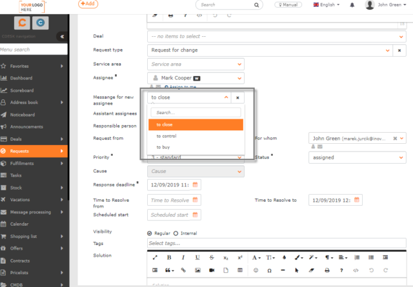
Task: Open the For whom John Green dropdown
Action: point(401,138)
